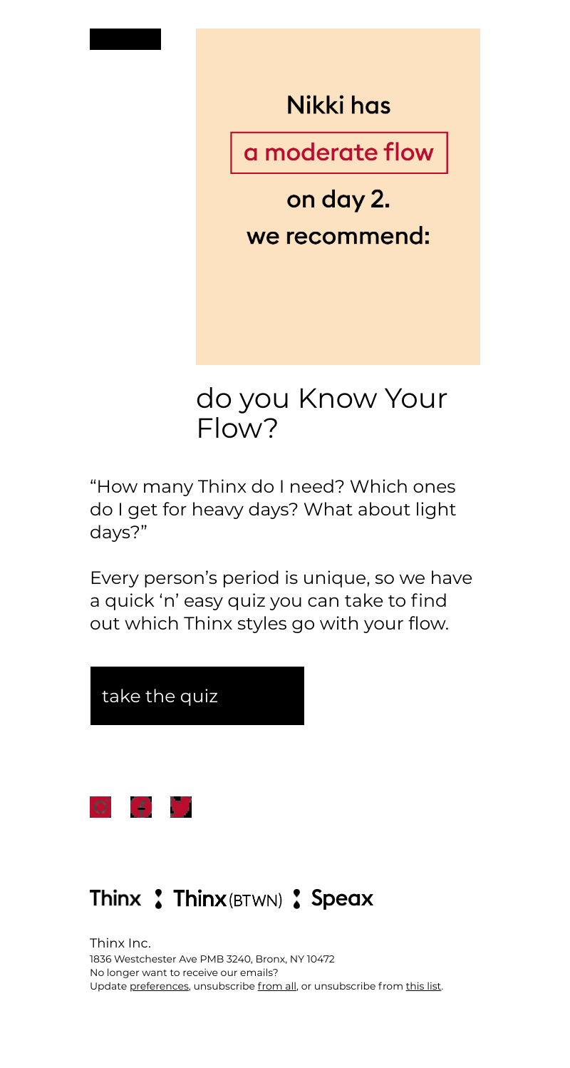Click the Speax brand logo
This screenshot has width=570, height=1068.
click(342, 898)
